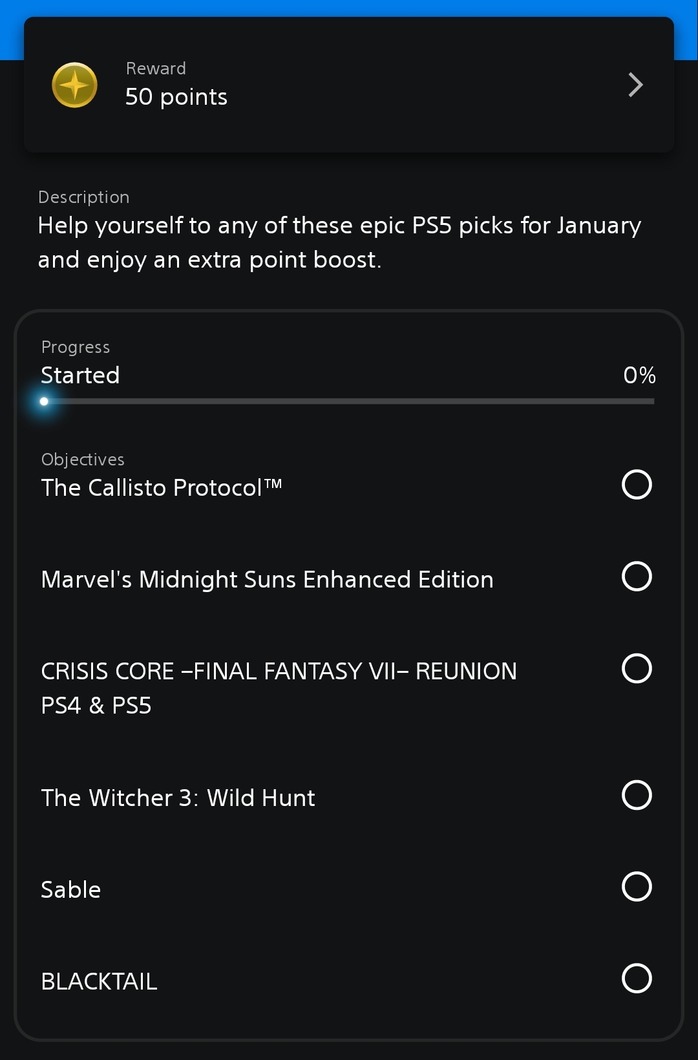Click the campaign description text
The height and width of the screenshot is (1060, 698).
pyautogui.click(x=339, y=242)
